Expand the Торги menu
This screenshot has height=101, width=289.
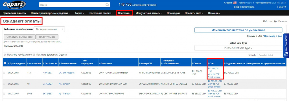click(79, 13)
